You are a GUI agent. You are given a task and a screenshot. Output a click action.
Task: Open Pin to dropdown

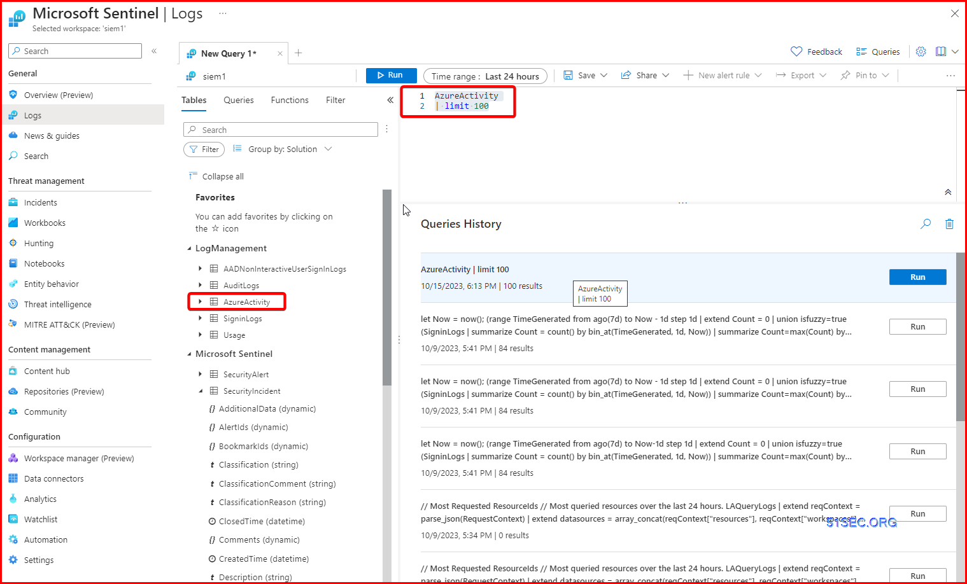click(x=865, y=75)
